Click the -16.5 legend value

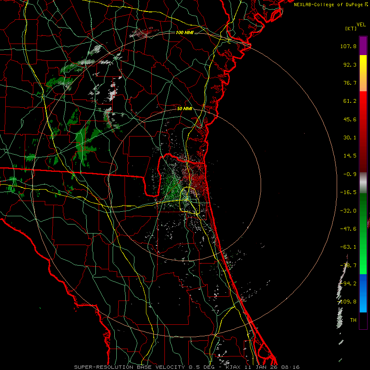(348, 192)
